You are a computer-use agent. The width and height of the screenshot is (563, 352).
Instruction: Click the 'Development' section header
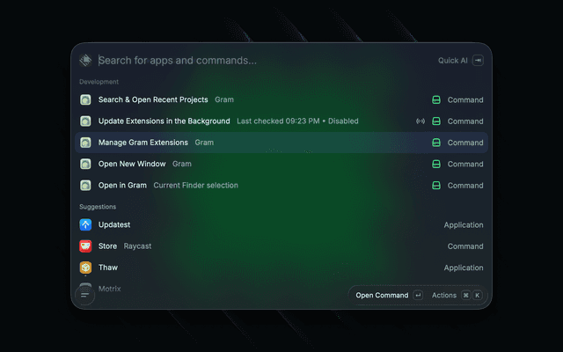(x=99, y=82)
